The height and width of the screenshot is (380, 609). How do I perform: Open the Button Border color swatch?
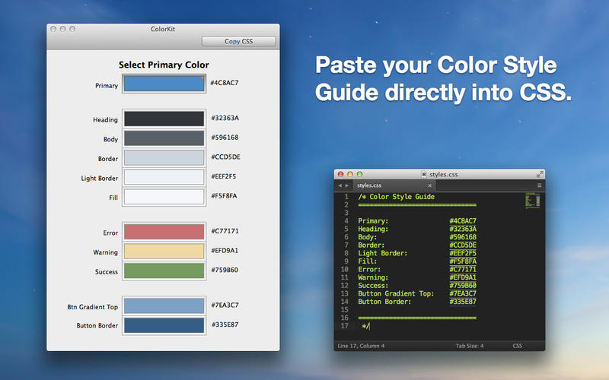point(164,325)
